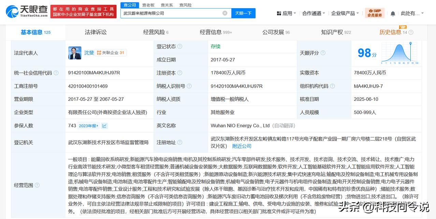Open the TianYanCha logo home link
This screenshot has height=219, width=436.
pyautogui.click(x=26, y=12)
